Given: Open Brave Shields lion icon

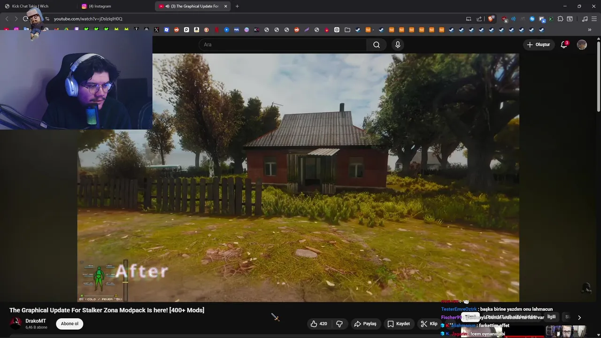Looking at the screenshot, I should pos(491,19).
